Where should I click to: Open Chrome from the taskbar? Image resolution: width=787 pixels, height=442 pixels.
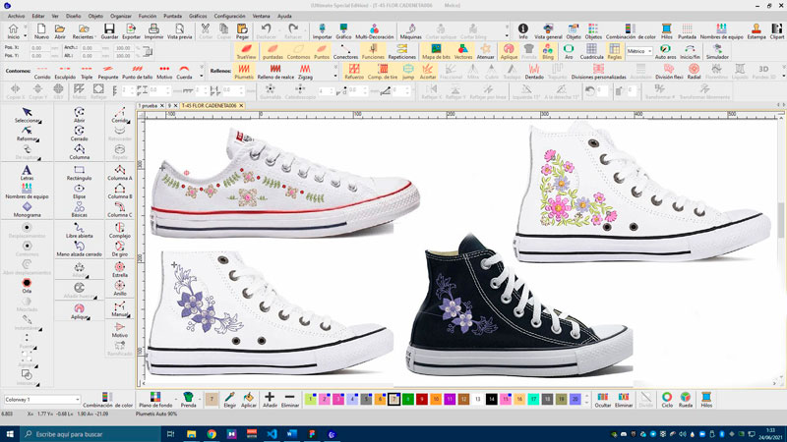tap(212, 434)
